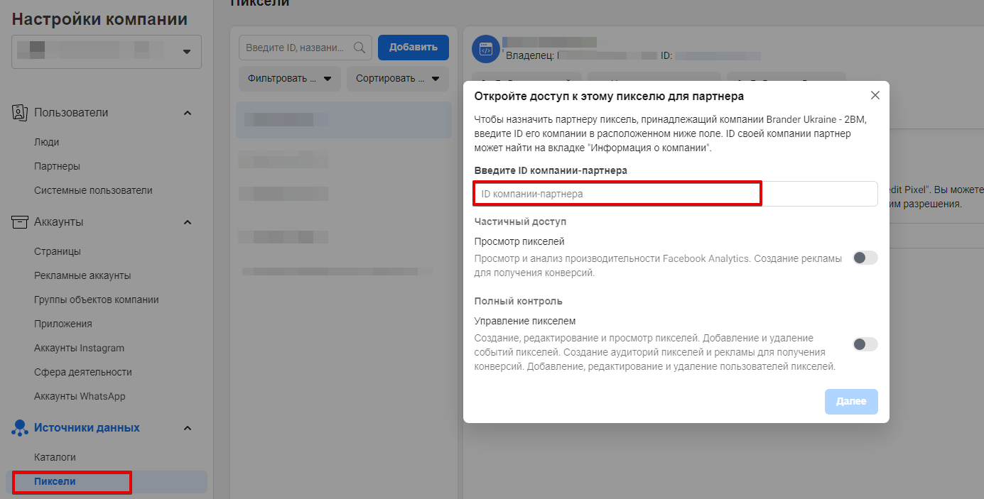This screenshot has width=984, height=499.
Task: Enable the Просмотр пикселей toggle
Action: click(x=865, y=258)
